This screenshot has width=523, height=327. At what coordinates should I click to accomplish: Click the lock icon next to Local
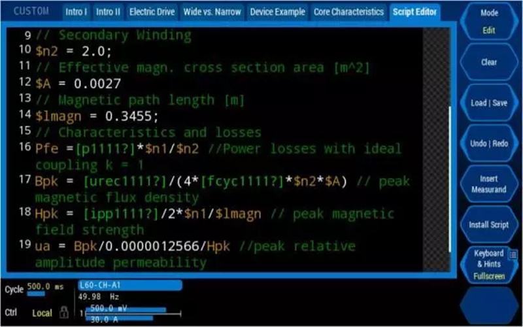click(x=63, y=313)
